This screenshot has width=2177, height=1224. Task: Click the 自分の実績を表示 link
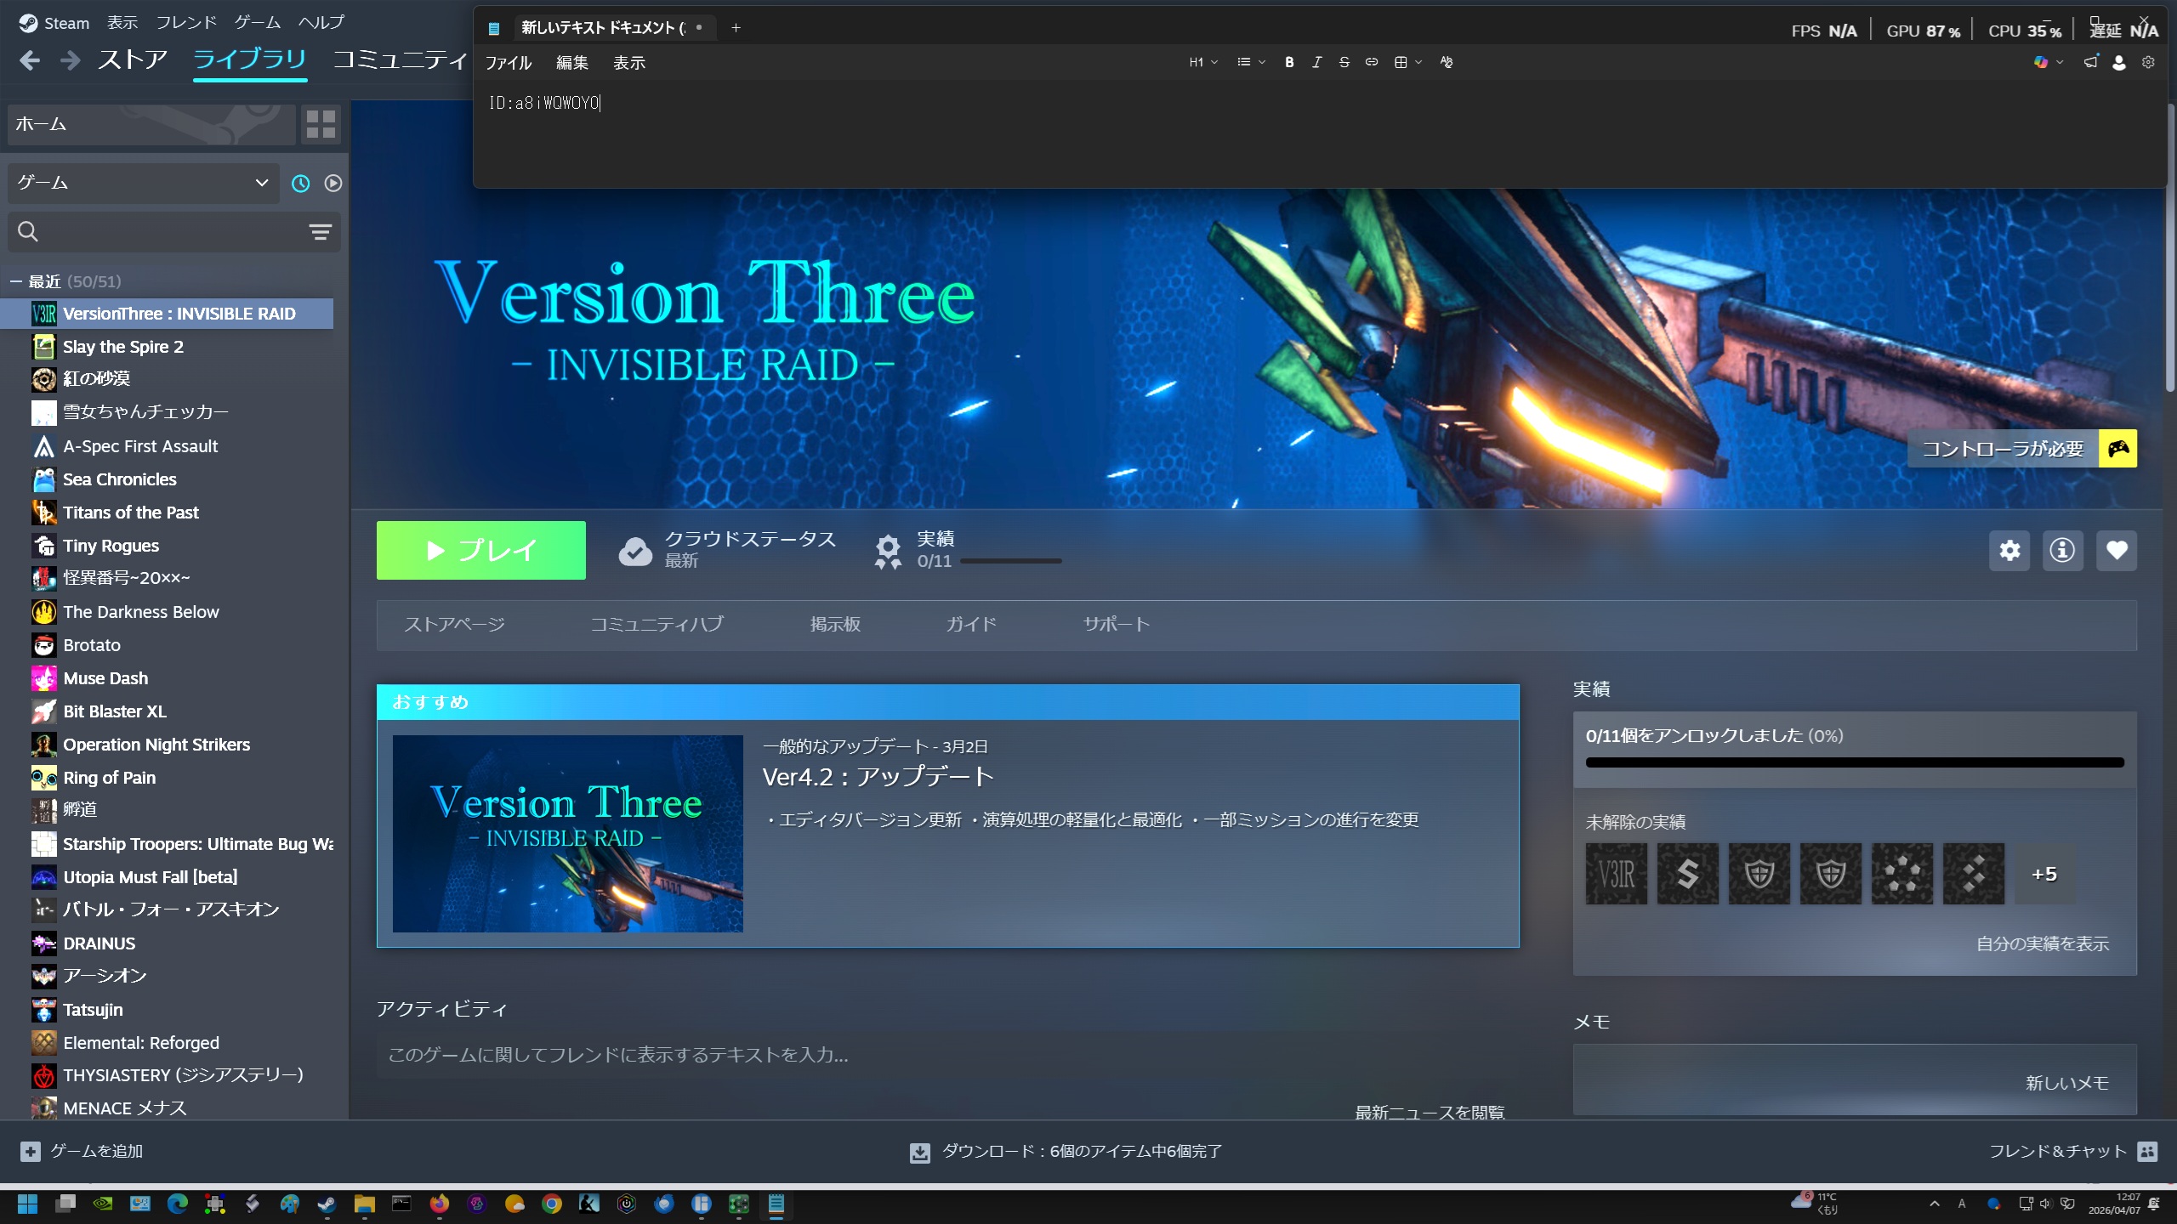2042,943
